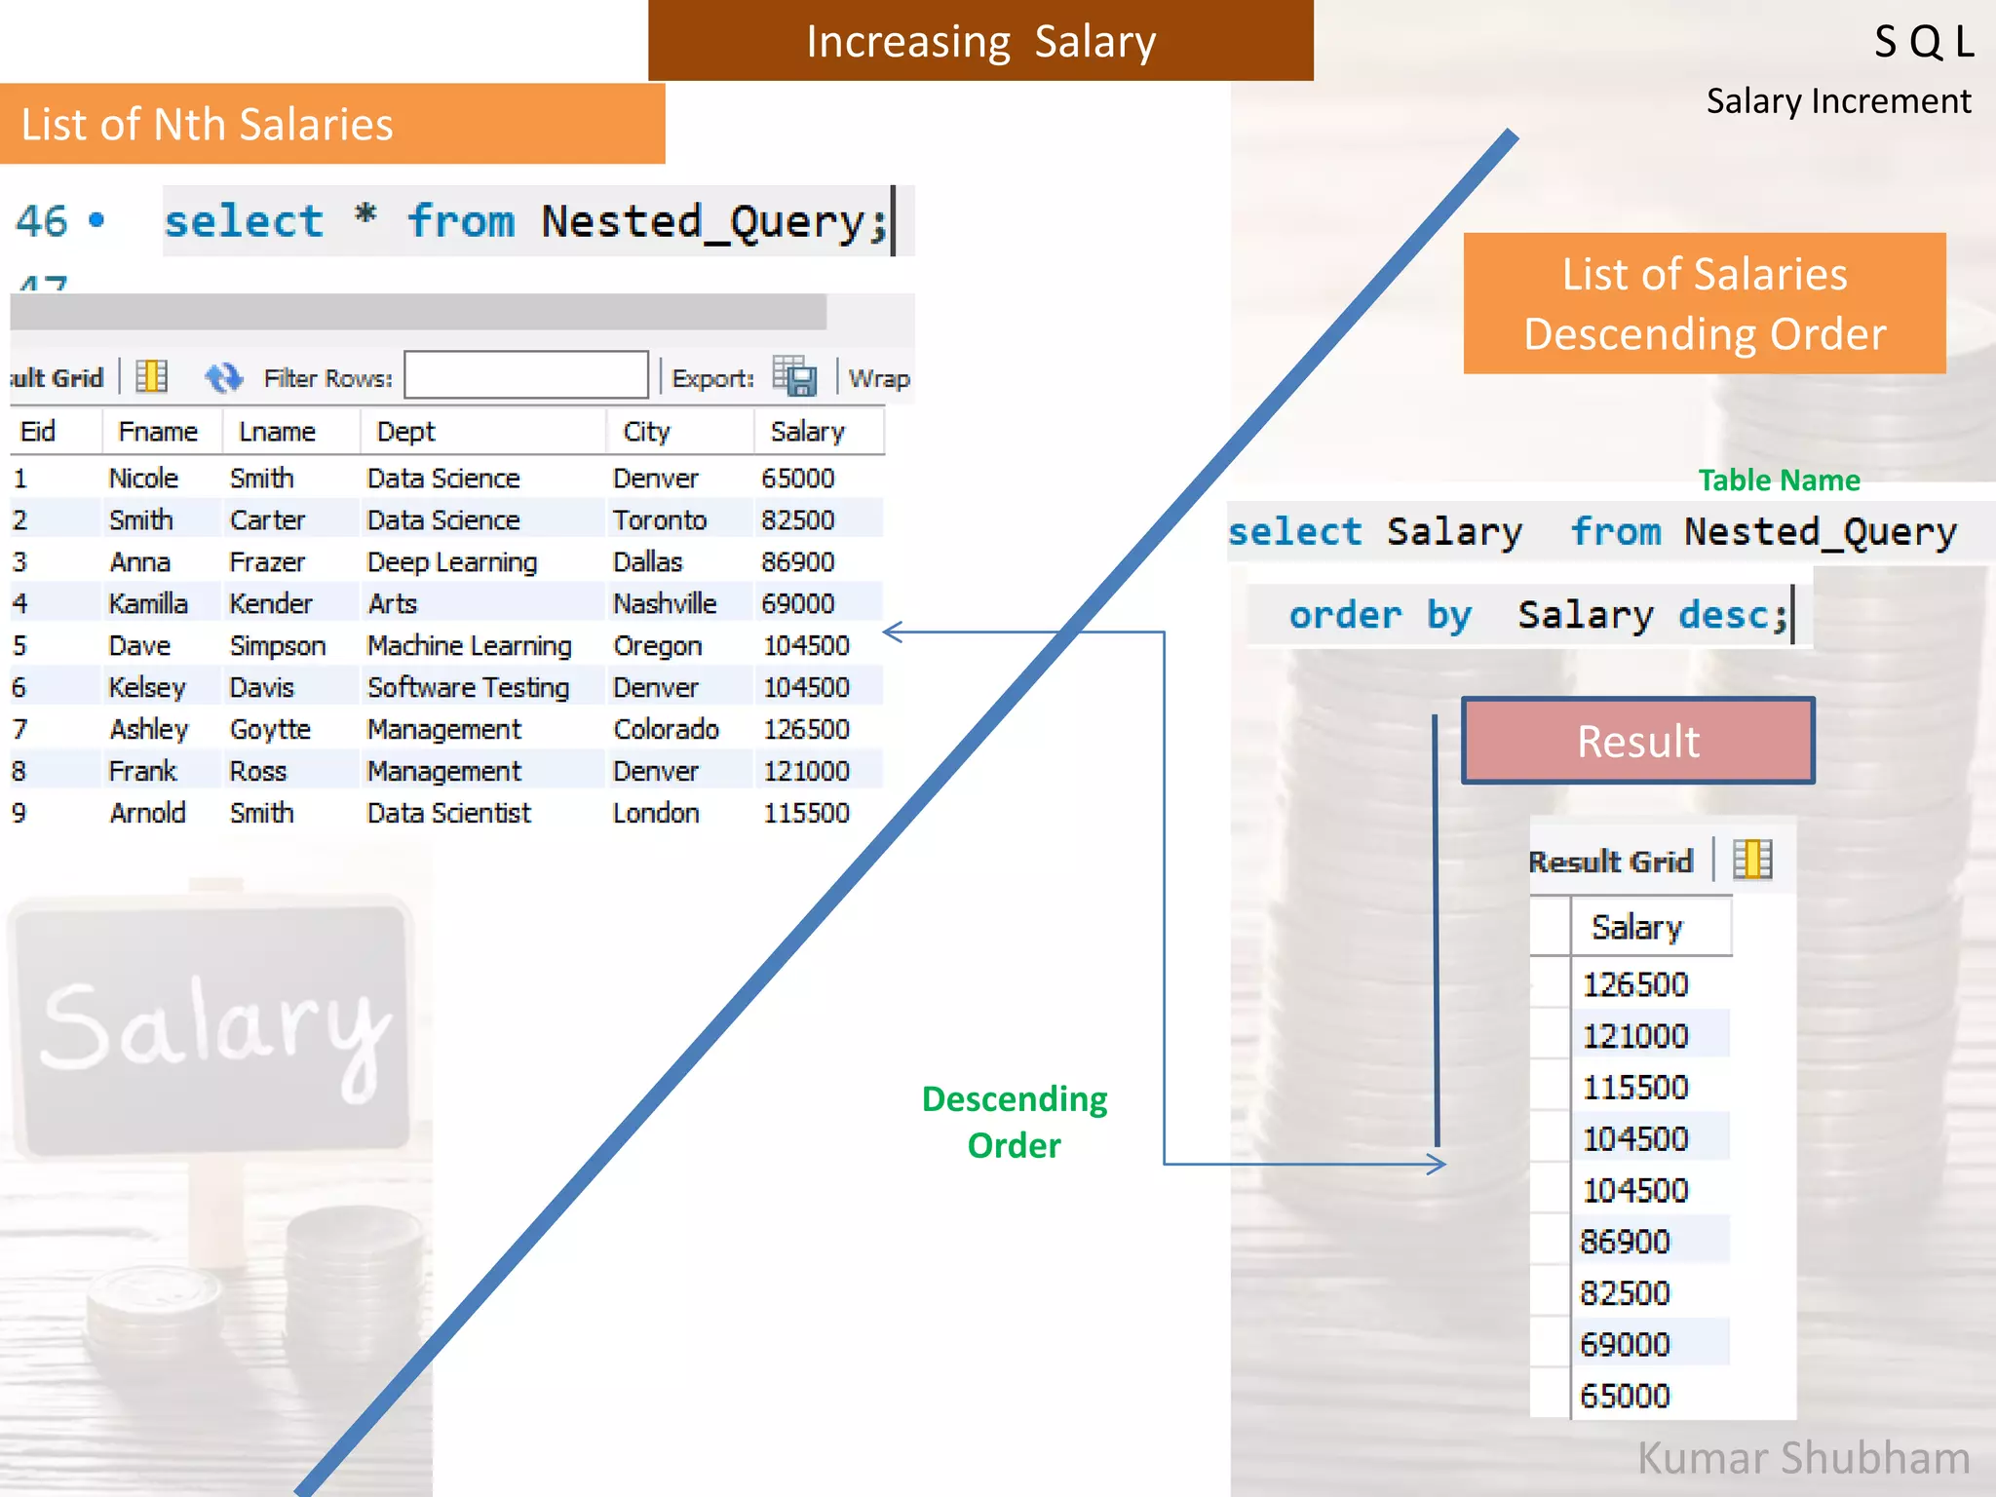Click the horizontal gray scrollbar
Image resolution: width=1996 pixels, height=1497 pixels.
[x=419, y=312]
